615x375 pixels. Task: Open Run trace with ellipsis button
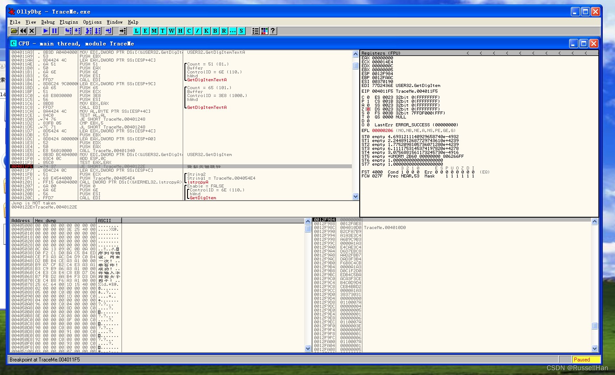pos(233,31)
